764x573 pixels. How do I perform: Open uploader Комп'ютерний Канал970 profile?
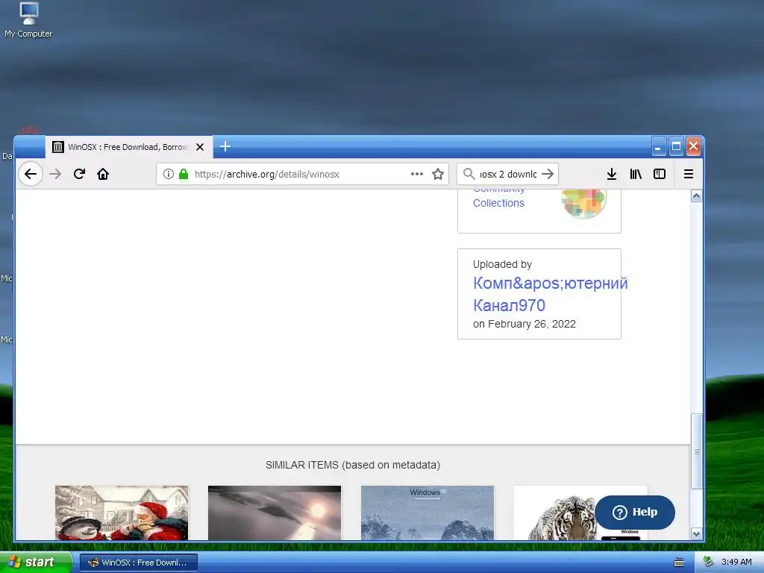(550, 294)
